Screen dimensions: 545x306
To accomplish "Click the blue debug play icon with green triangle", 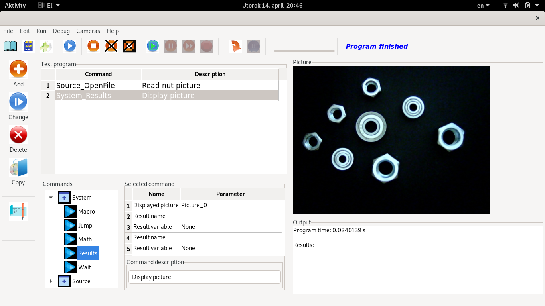I will tap(152, 46).
